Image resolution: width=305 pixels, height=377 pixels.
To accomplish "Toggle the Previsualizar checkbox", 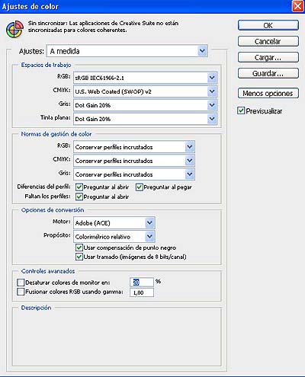I will (241, 110).
